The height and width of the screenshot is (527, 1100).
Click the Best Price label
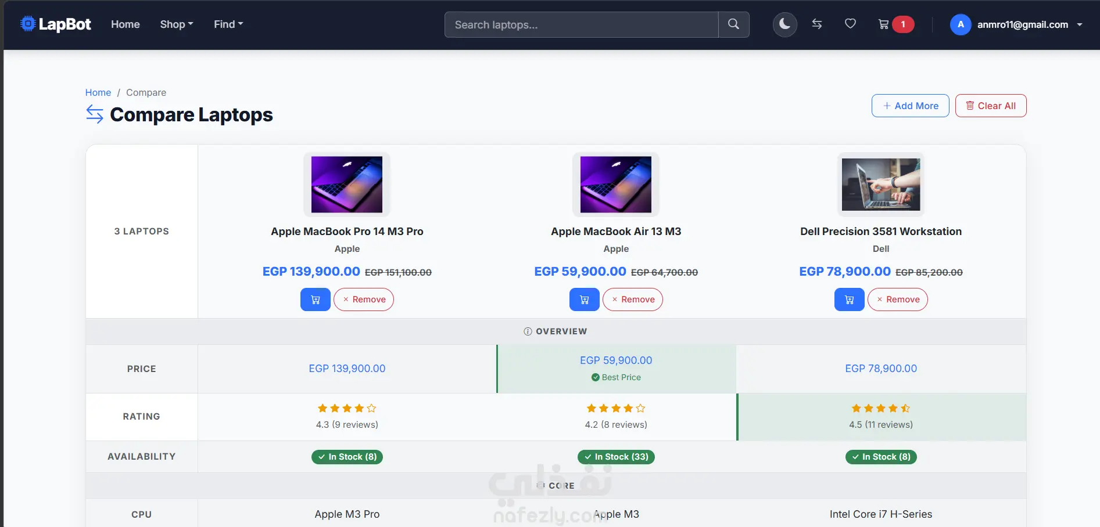pyautogui.click(x=616, y=377)
